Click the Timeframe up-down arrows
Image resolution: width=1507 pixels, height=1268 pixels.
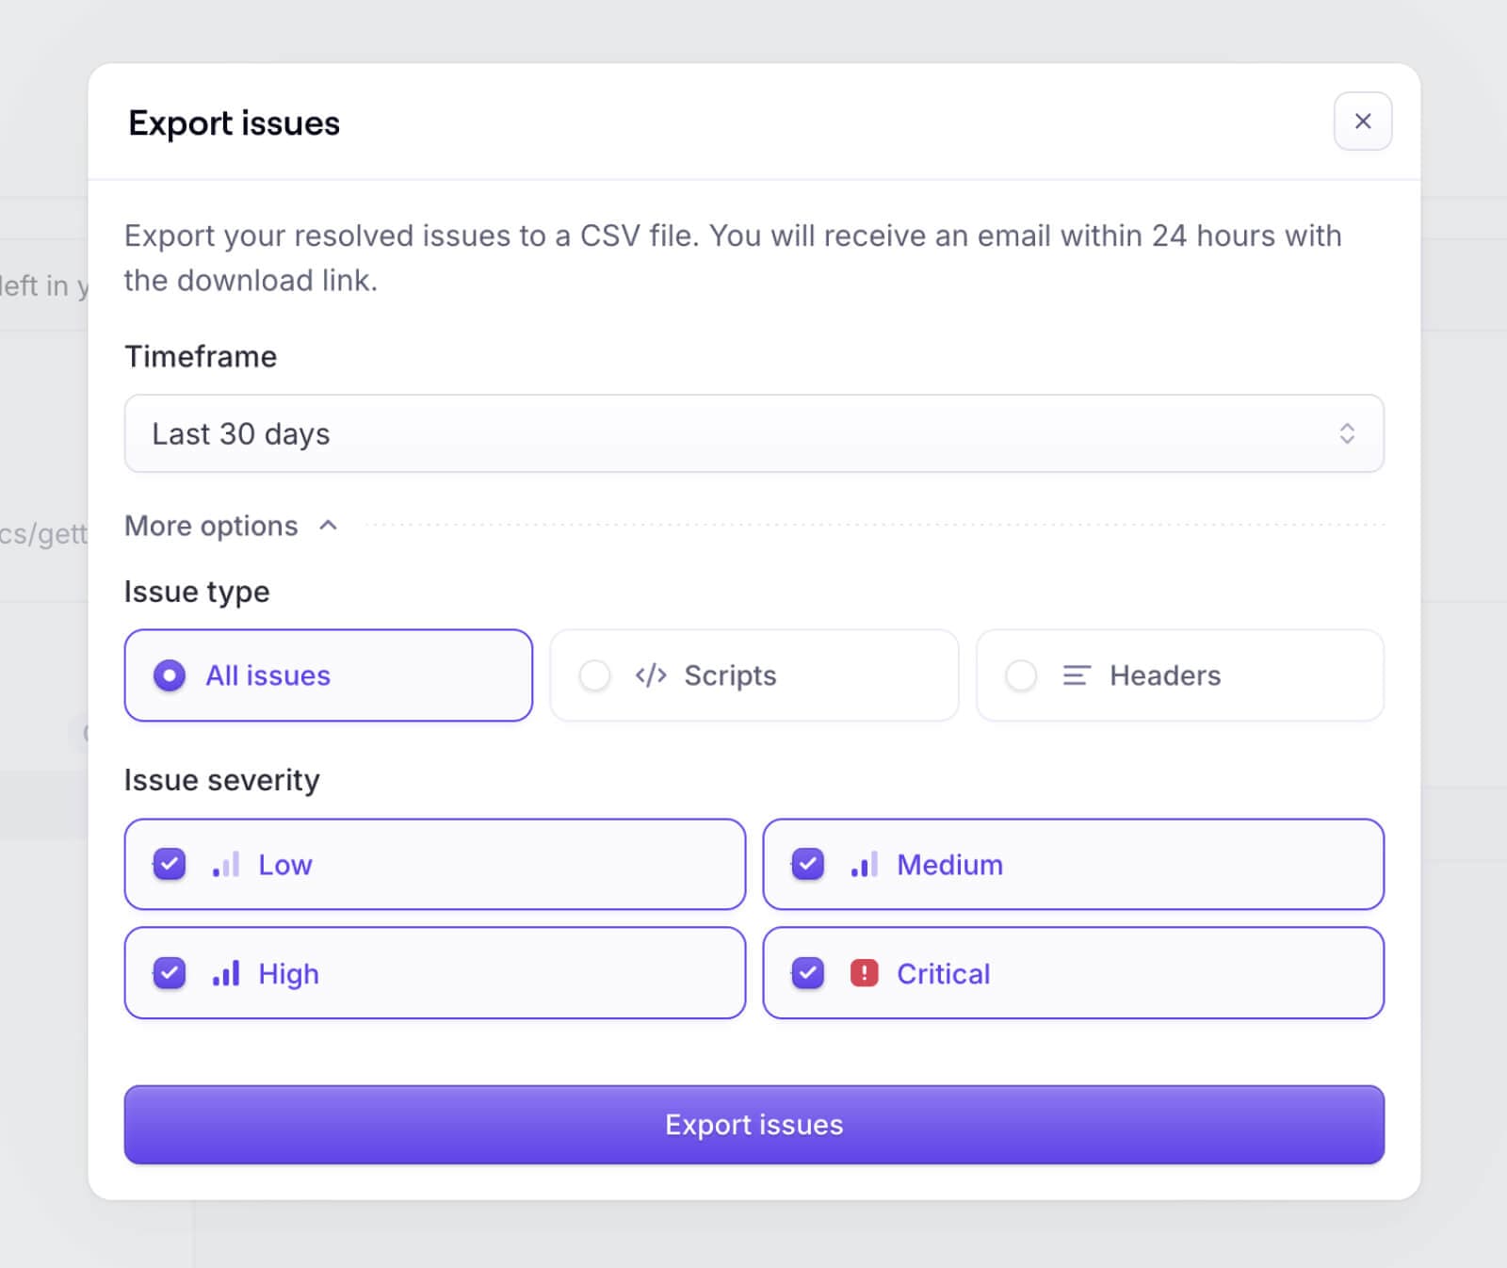[1347, 433]
